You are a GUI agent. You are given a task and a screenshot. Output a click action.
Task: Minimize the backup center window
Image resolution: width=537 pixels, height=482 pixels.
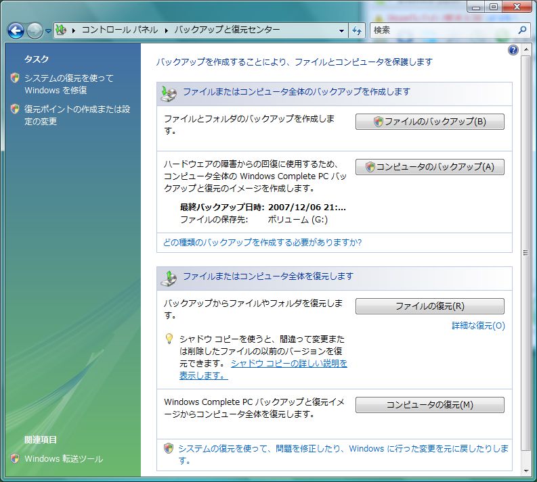tap(476, 7)
